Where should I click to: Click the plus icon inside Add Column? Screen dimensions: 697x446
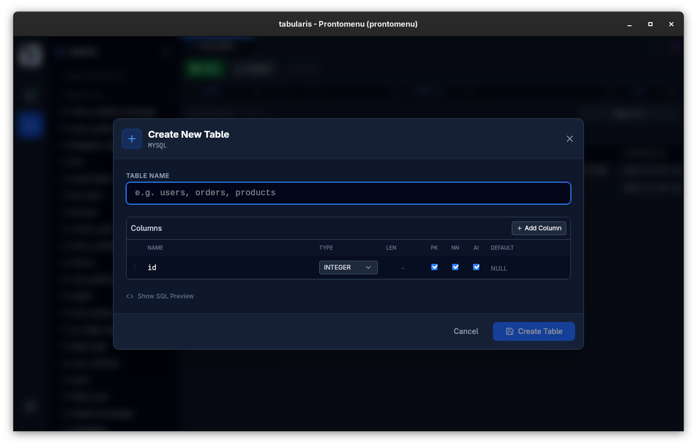click(x=519, y=228)
